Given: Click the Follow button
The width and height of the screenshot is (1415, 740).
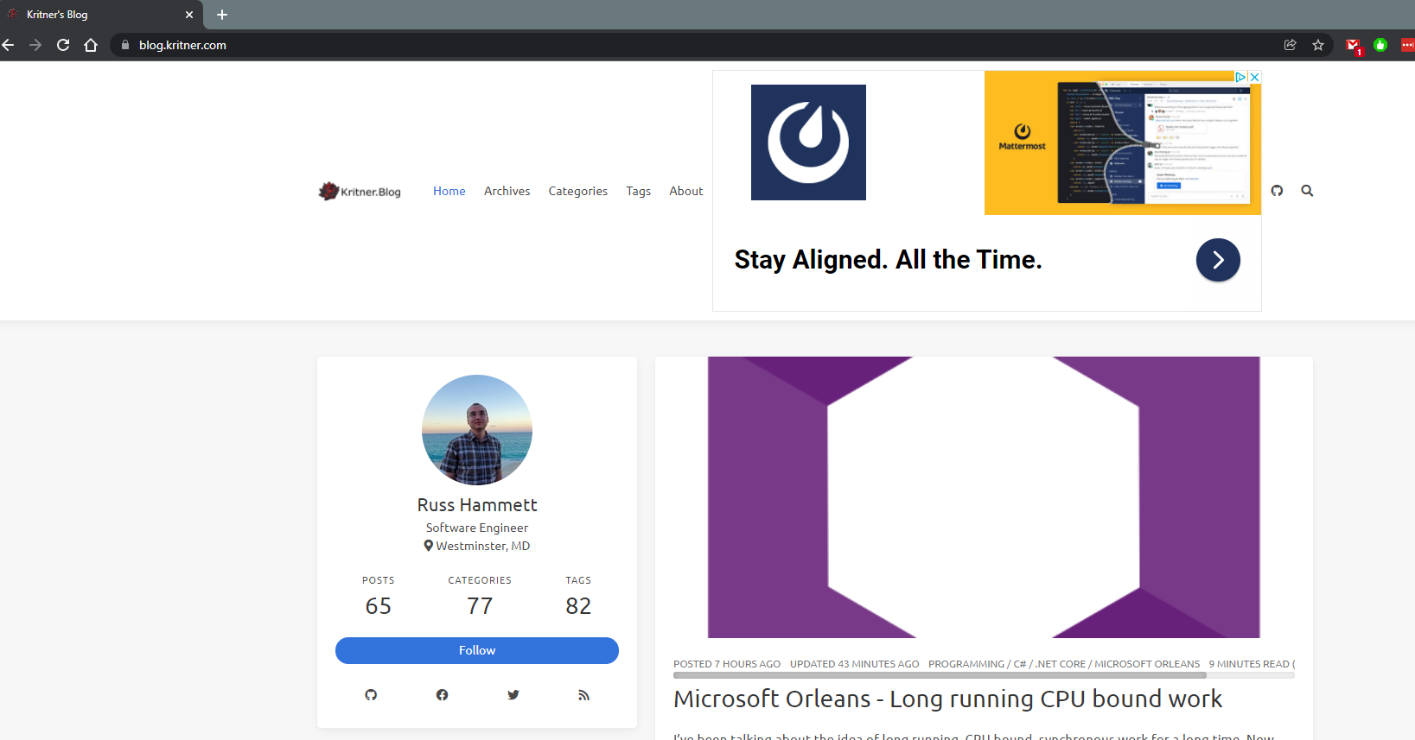Looking at the screenshot, I should 477,650.
